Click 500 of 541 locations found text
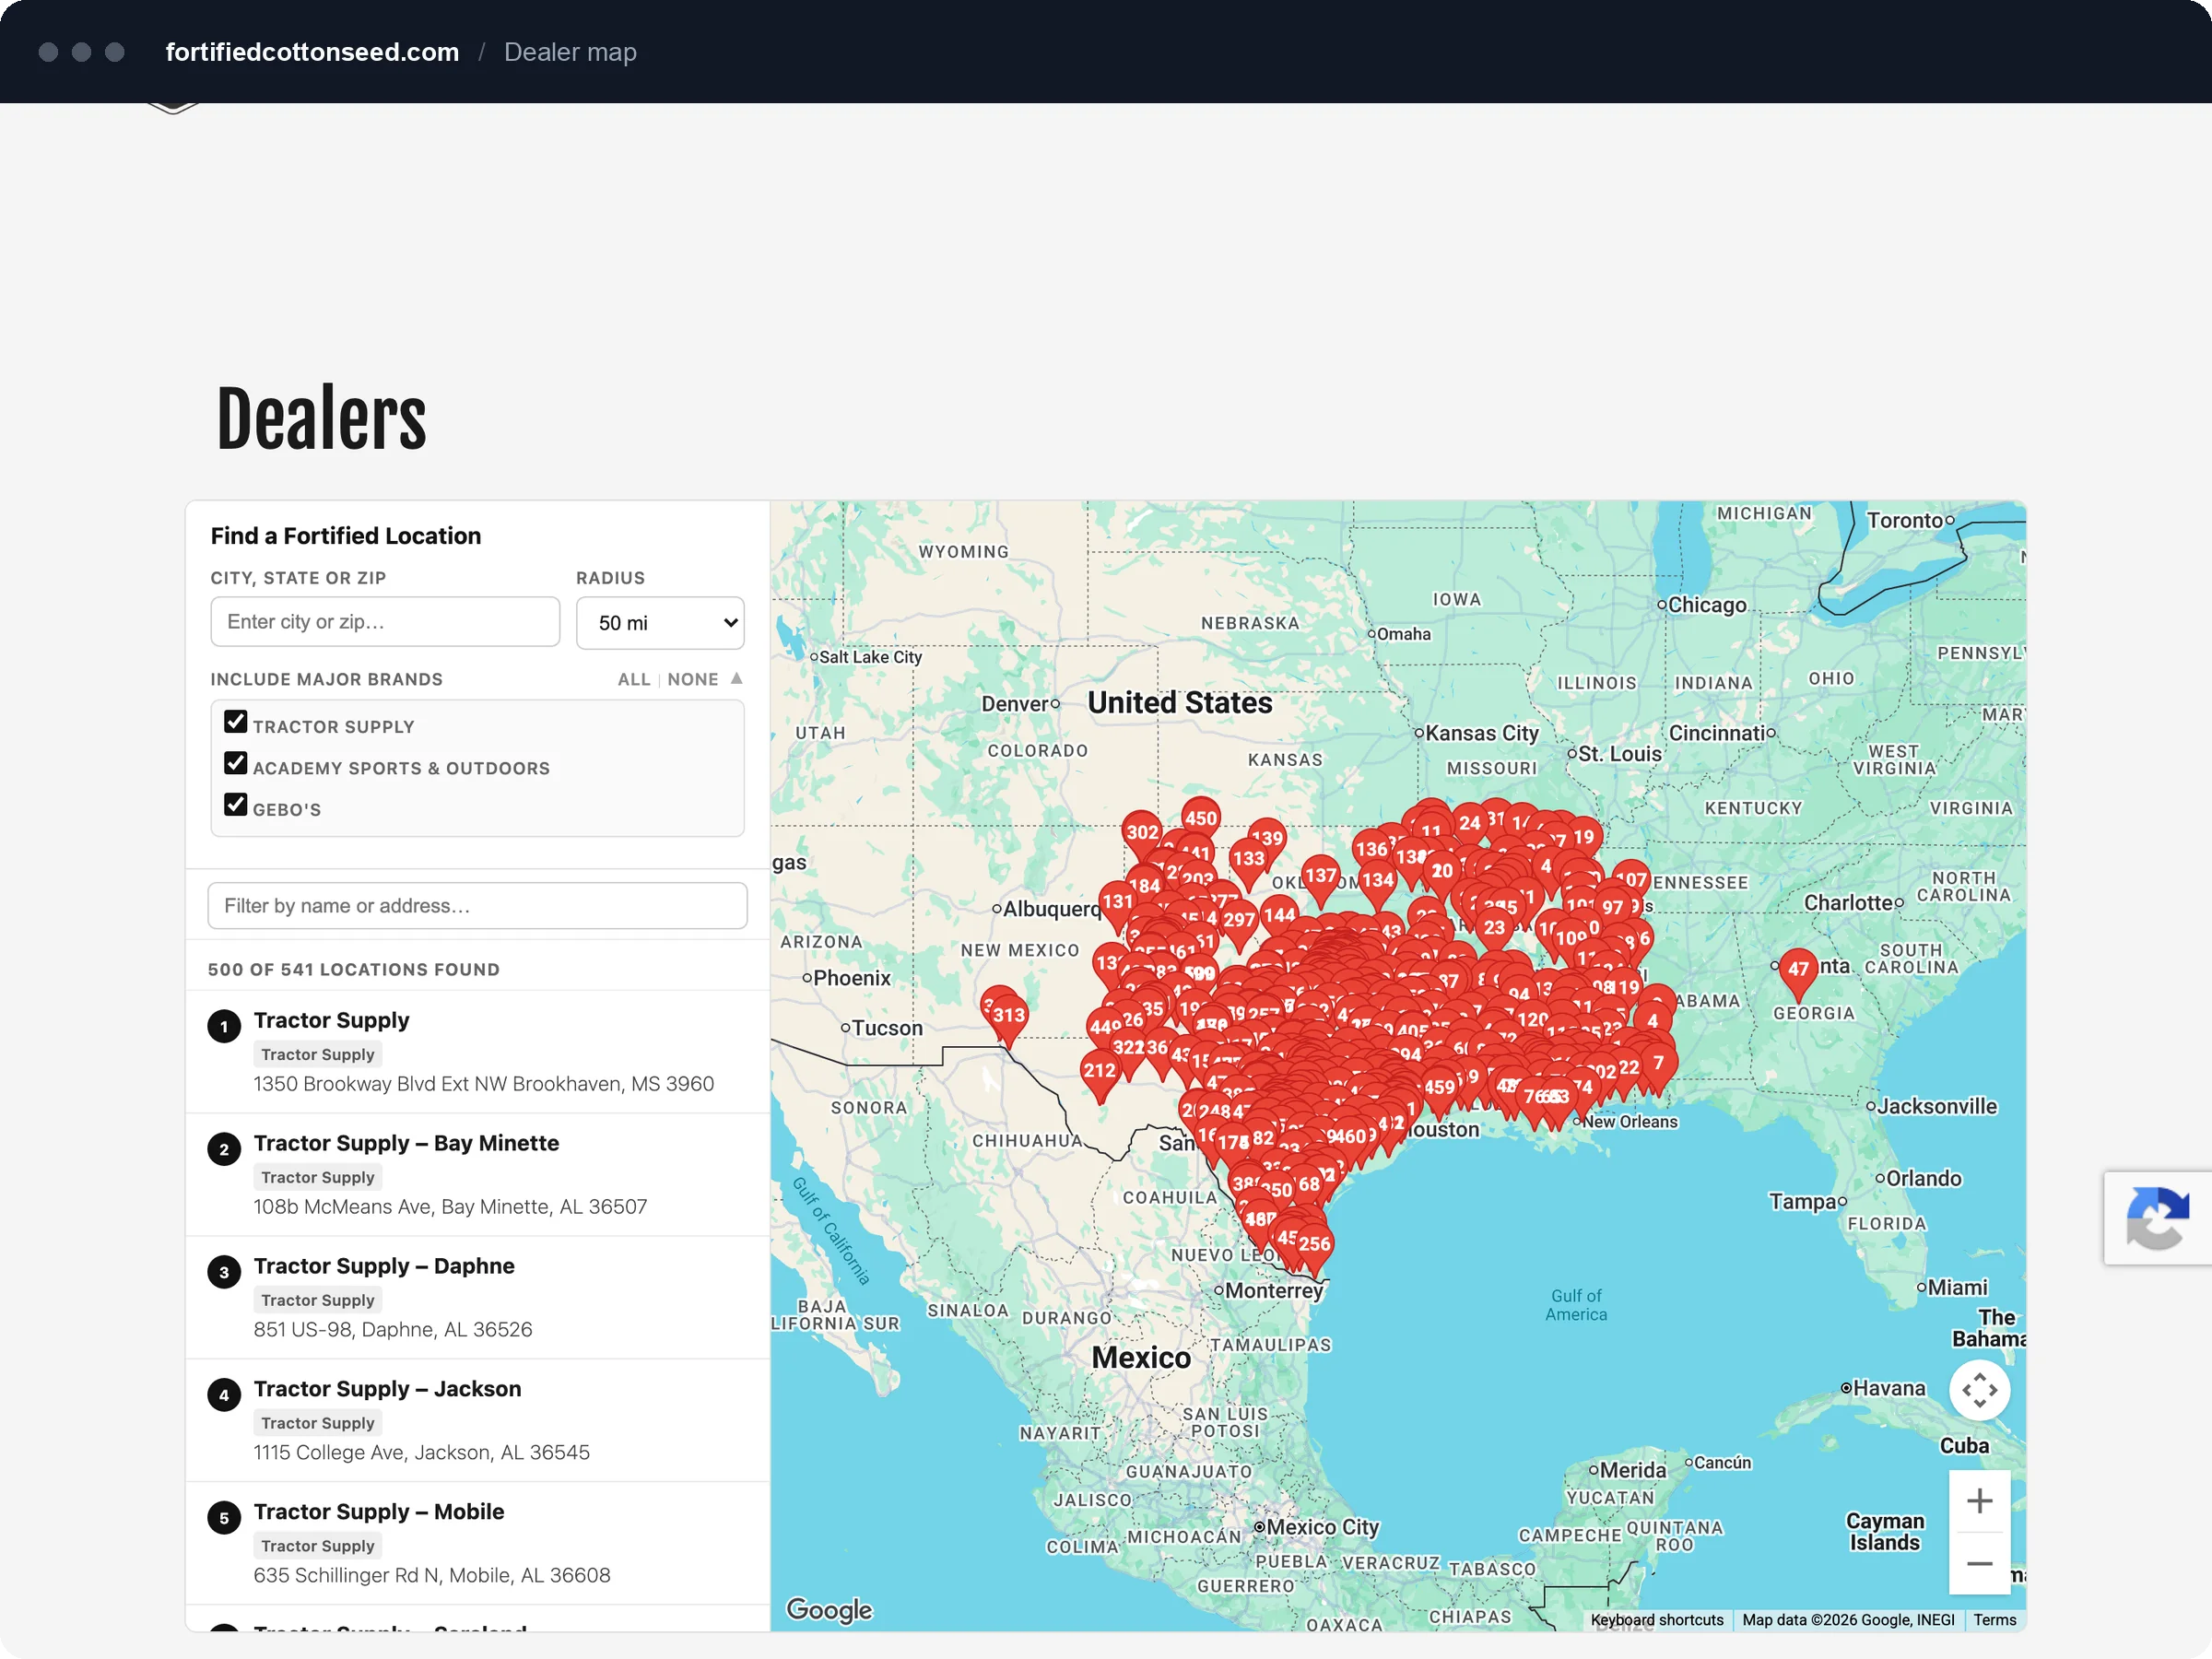This screenshot has height=1659, width=2212. pos(354,970)
